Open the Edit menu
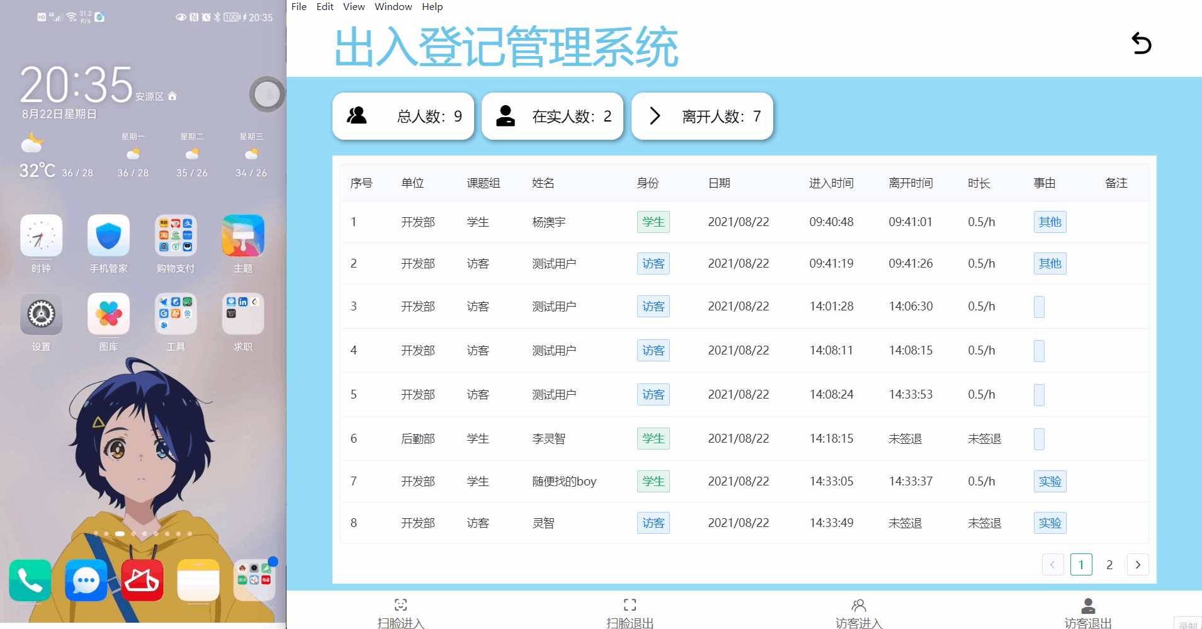This screenshot has width=1202, height=629. (325, 6)
